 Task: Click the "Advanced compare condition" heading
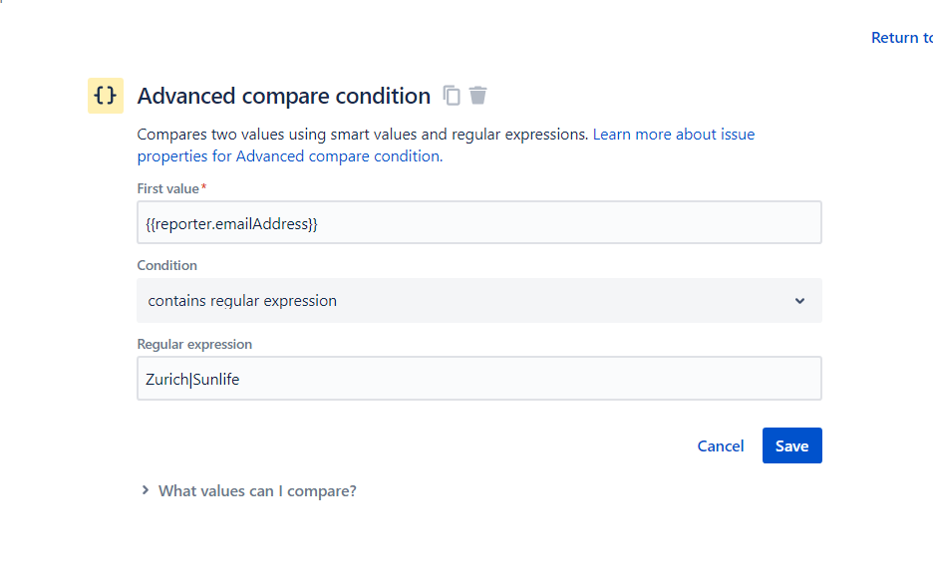click(x=283, y=96)
